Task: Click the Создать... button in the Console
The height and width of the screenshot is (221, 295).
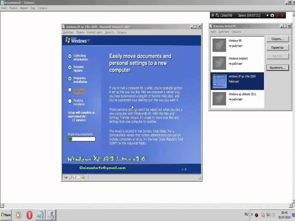Action: (277, 39)
